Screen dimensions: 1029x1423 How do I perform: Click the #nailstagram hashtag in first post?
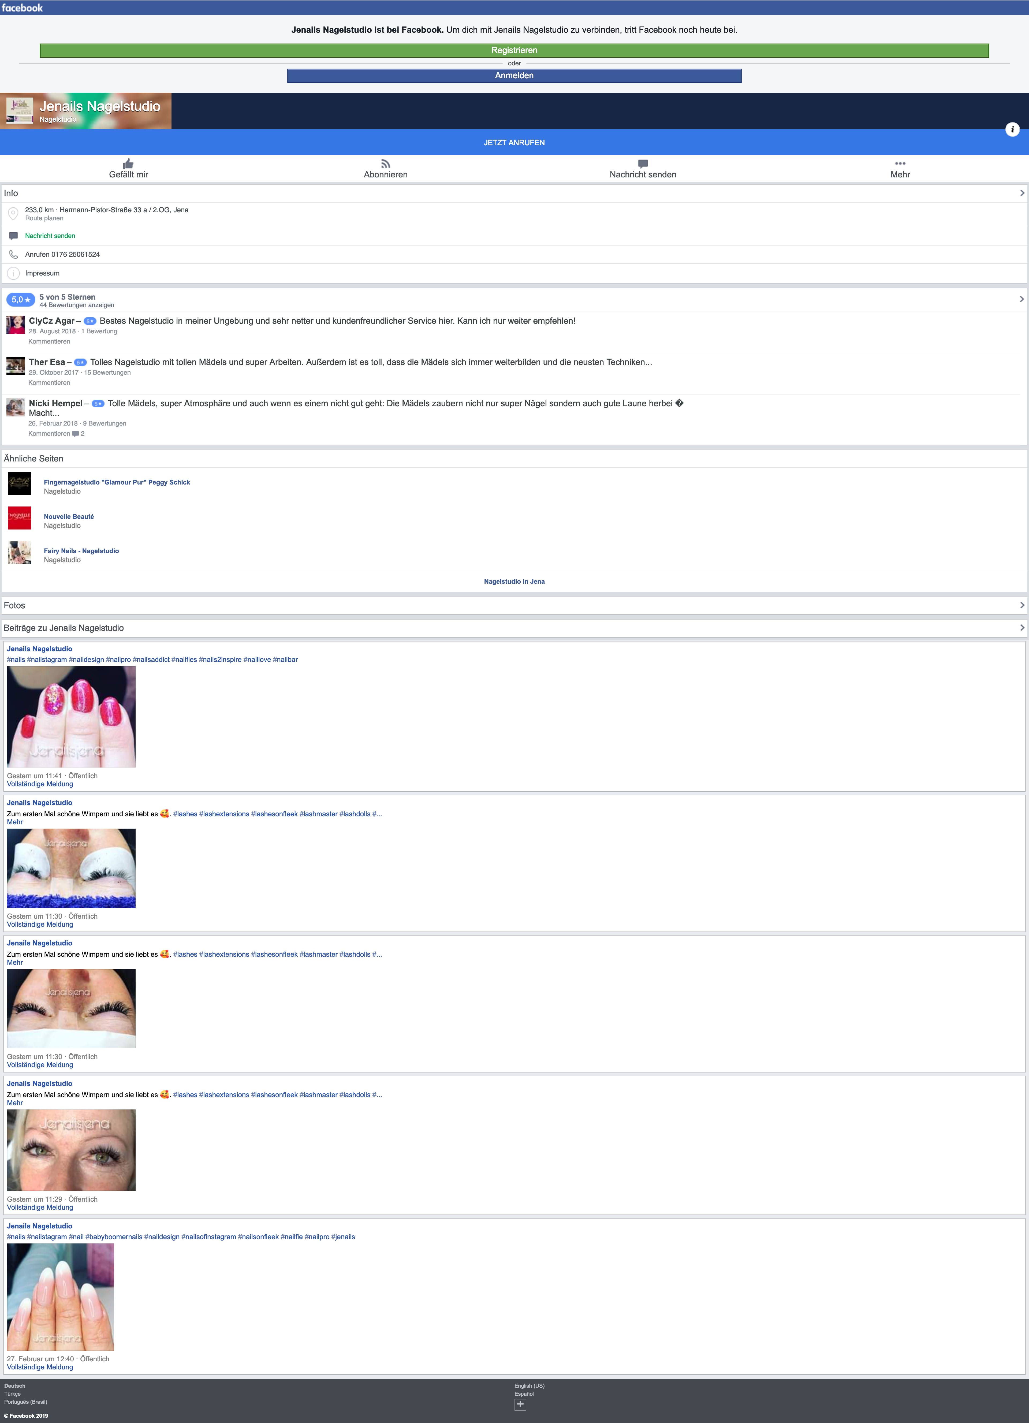coord(47,660)
